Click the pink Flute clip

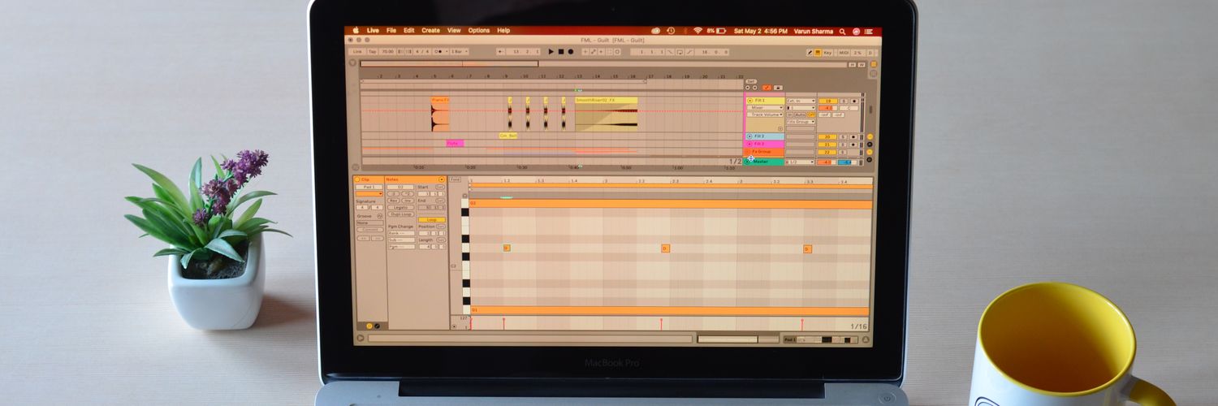pos(454,143)
